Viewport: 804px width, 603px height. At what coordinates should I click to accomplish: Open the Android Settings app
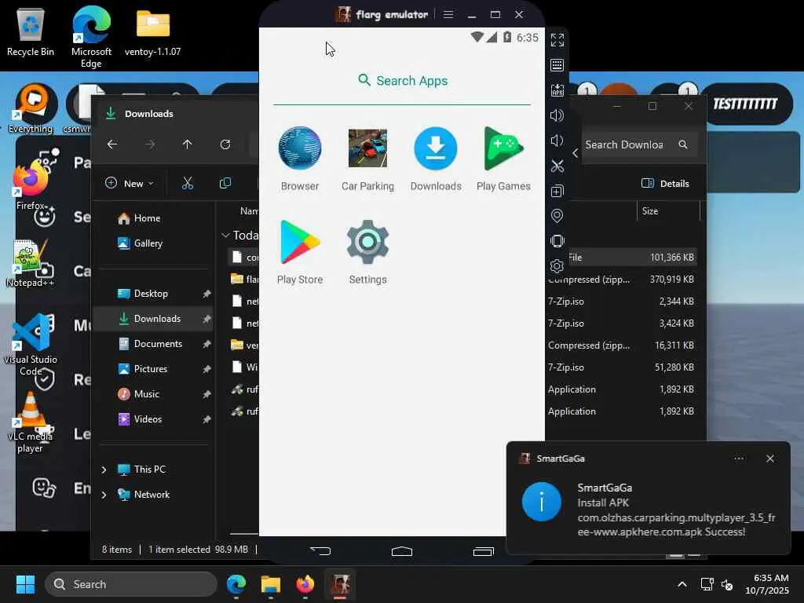click(367, 252)
